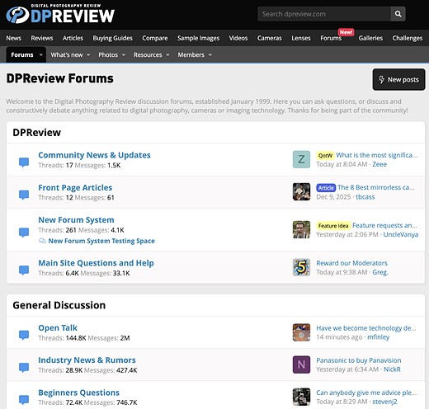Open stevenj2's avatar photo
Screen dimensions: 429x409
301,397
